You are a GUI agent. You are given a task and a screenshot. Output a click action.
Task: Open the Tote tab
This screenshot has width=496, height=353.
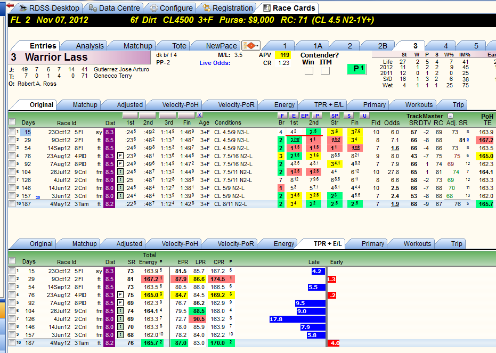179,46
